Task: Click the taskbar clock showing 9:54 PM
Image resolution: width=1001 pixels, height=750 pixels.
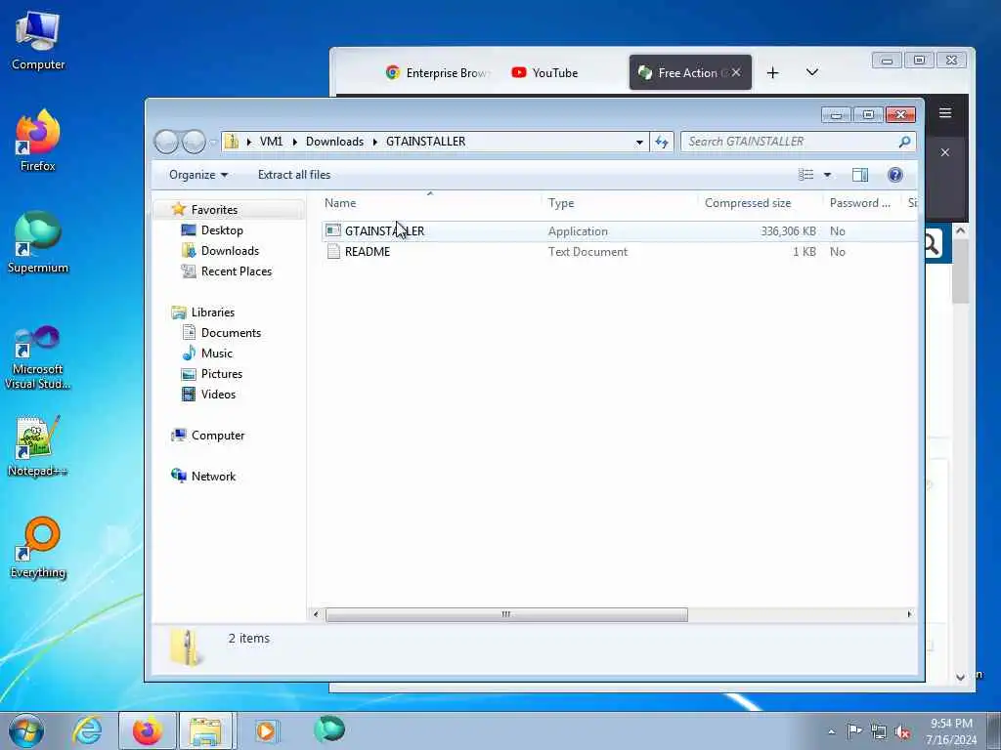Action: [951, 731]
